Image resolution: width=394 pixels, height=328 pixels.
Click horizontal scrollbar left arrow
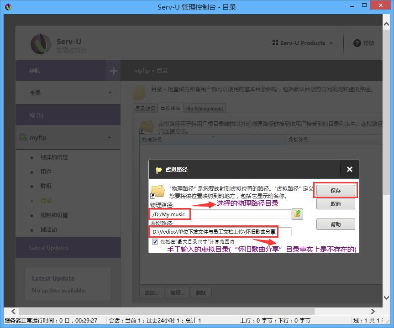coord(14,312)
